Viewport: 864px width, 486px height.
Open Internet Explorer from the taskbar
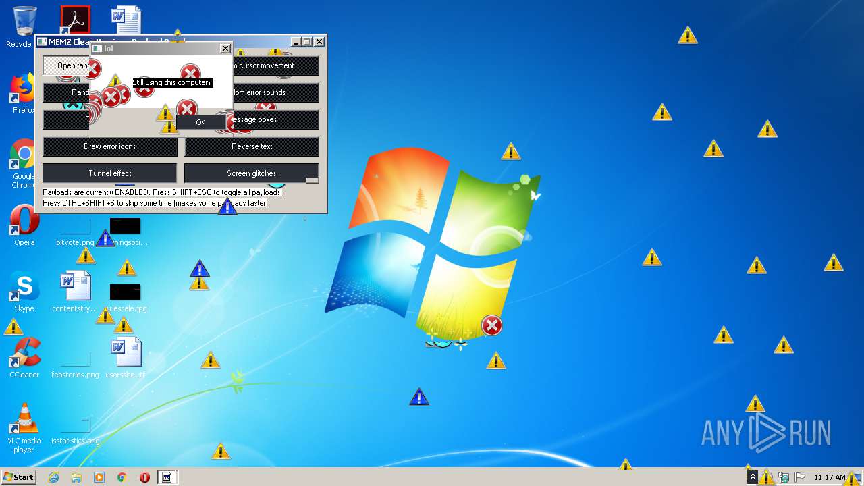(53, 477)
